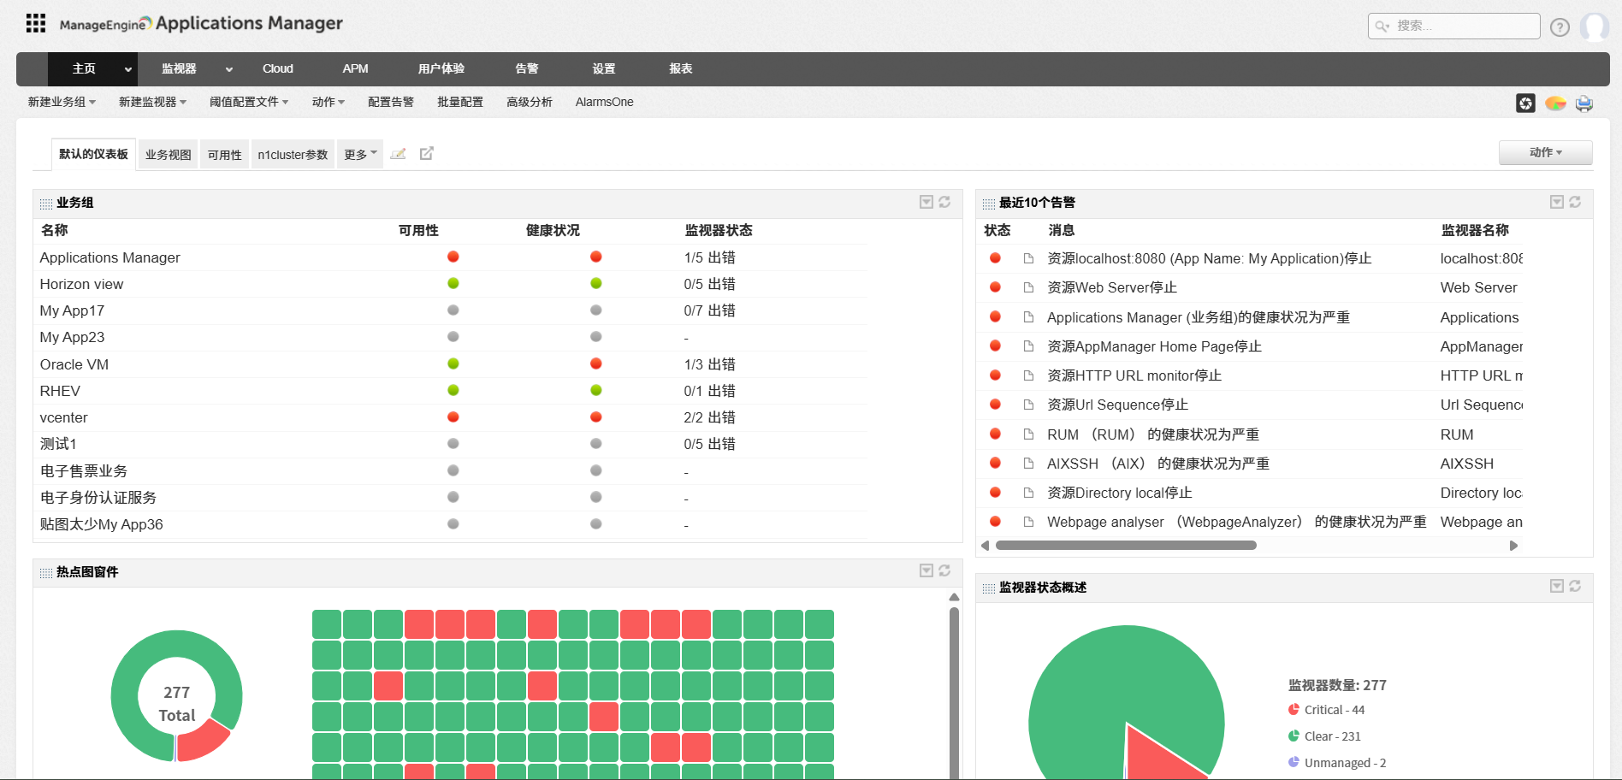The height and width of the screenshot is (780, 1622).
Task: Open the n1cluster参数 tab
Action: pyautogui.click(x=293, y=154)
